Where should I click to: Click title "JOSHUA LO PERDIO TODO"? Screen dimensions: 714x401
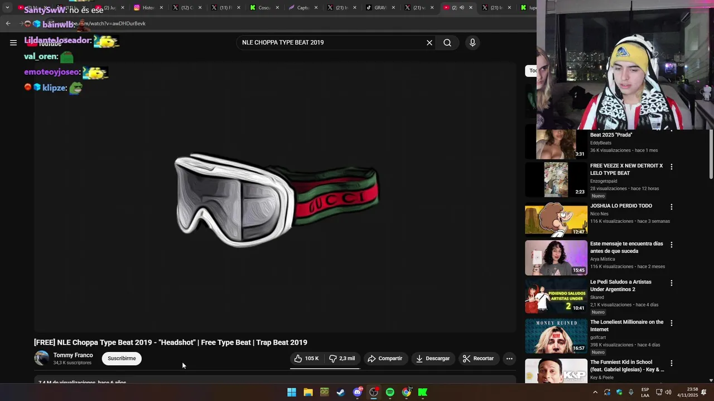tap(621, 206)
